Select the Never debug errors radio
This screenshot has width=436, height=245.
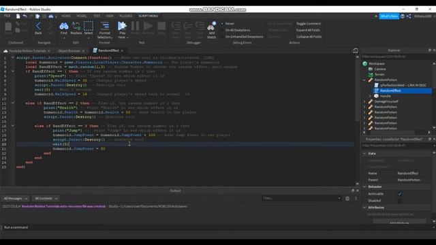222,24
